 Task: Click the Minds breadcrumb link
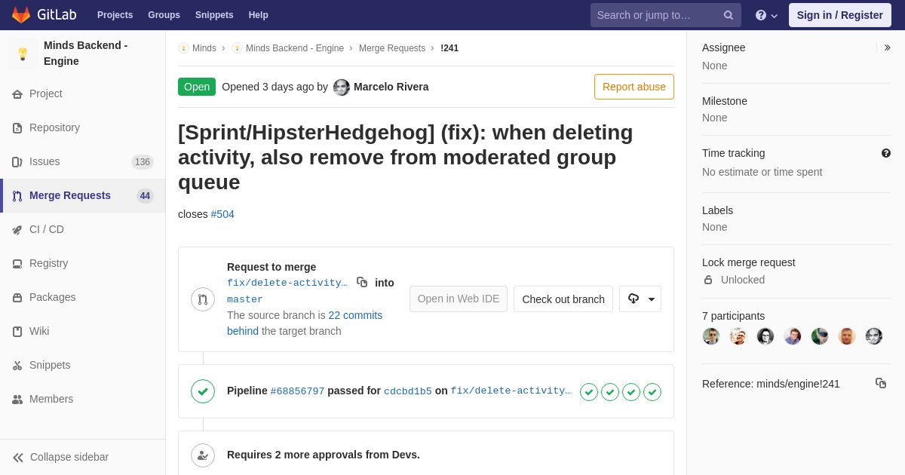pos(204,48)
